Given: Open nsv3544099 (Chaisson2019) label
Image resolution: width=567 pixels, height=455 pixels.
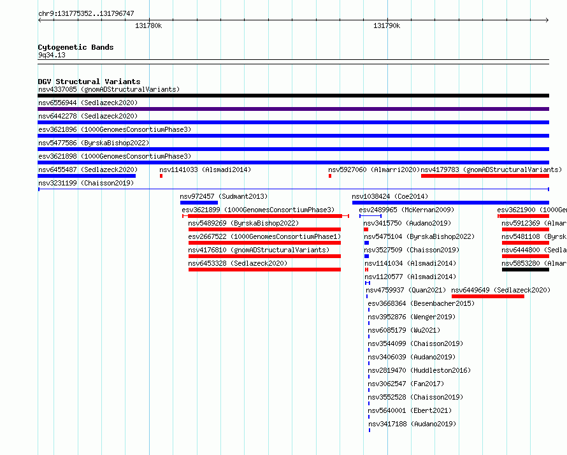Looking at the screenshot, I should (x=415, y=343).
